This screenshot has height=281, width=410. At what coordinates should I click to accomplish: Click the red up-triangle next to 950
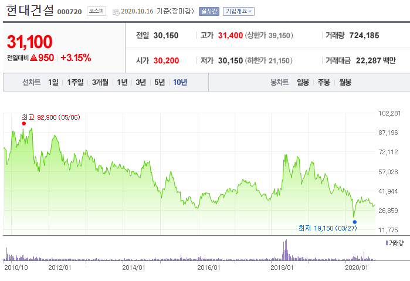[33, 57]
